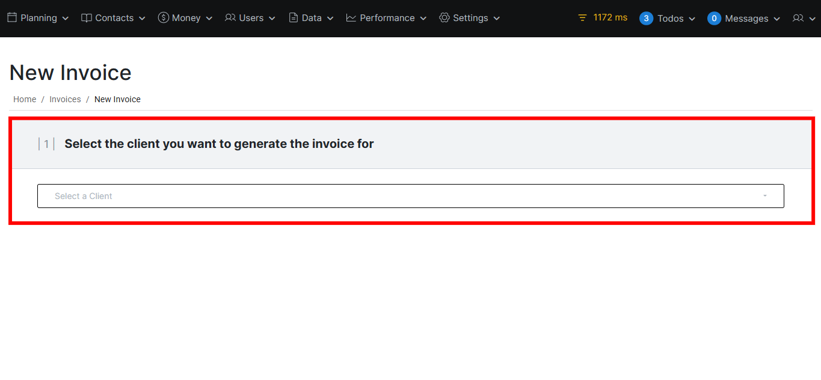Viewport: 821px width, 380px height.
Task: Expand the chevron next to Messages
Action: coord(776,19)
